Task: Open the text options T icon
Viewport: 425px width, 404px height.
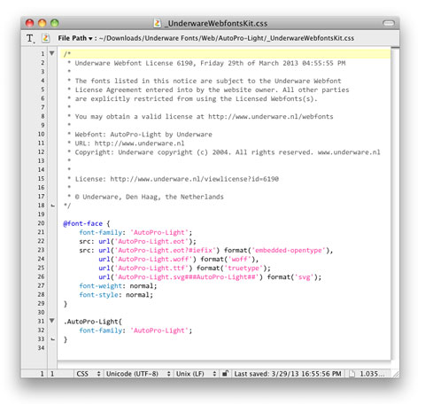Action: point(30,38)
